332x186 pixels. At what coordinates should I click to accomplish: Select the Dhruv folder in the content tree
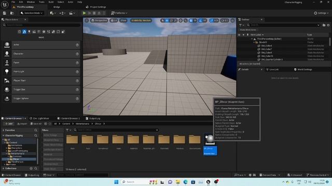tap(16, 159)
